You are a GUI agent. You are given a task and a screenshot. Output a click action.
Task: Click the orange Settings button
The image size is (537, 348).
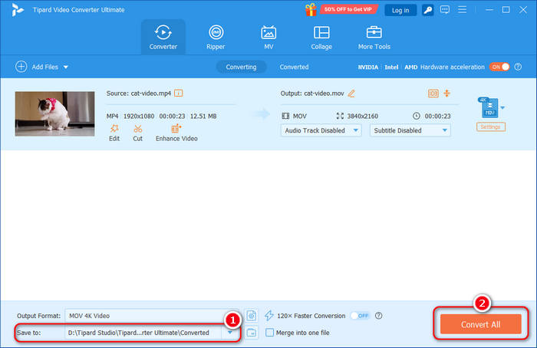490,126
